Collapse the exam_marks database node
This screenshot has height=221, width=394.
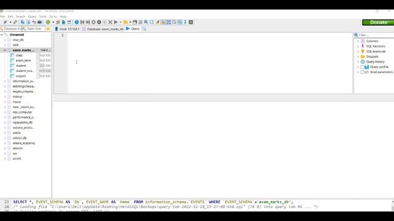click(5, 50)
